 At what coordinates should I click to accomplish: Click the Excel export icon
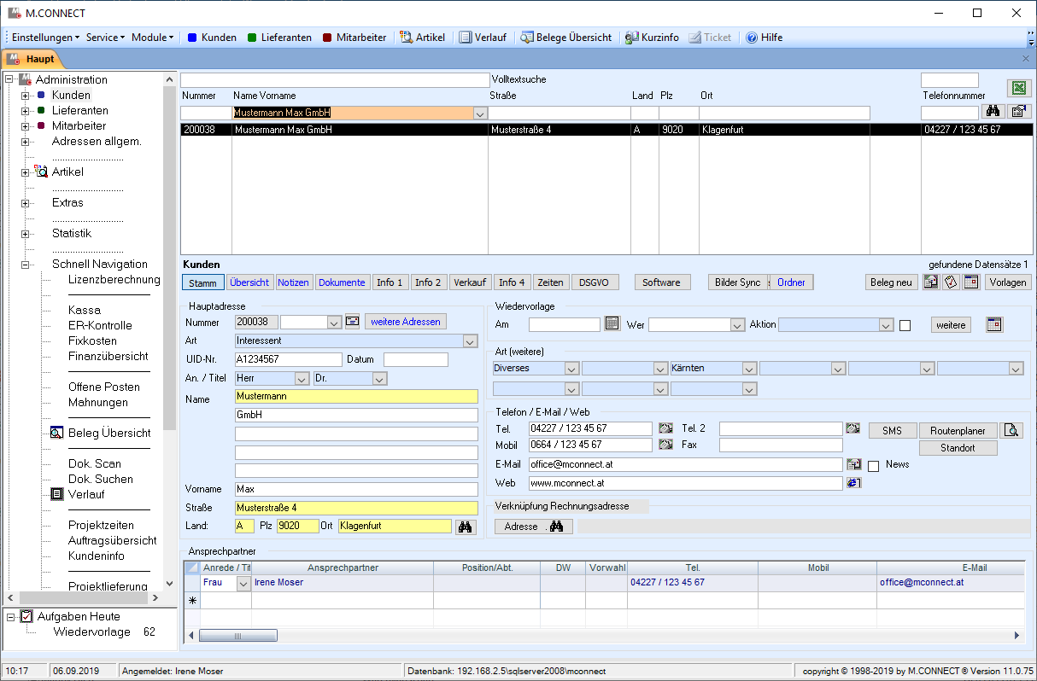pyautogui.click(x=1018, y=88)
